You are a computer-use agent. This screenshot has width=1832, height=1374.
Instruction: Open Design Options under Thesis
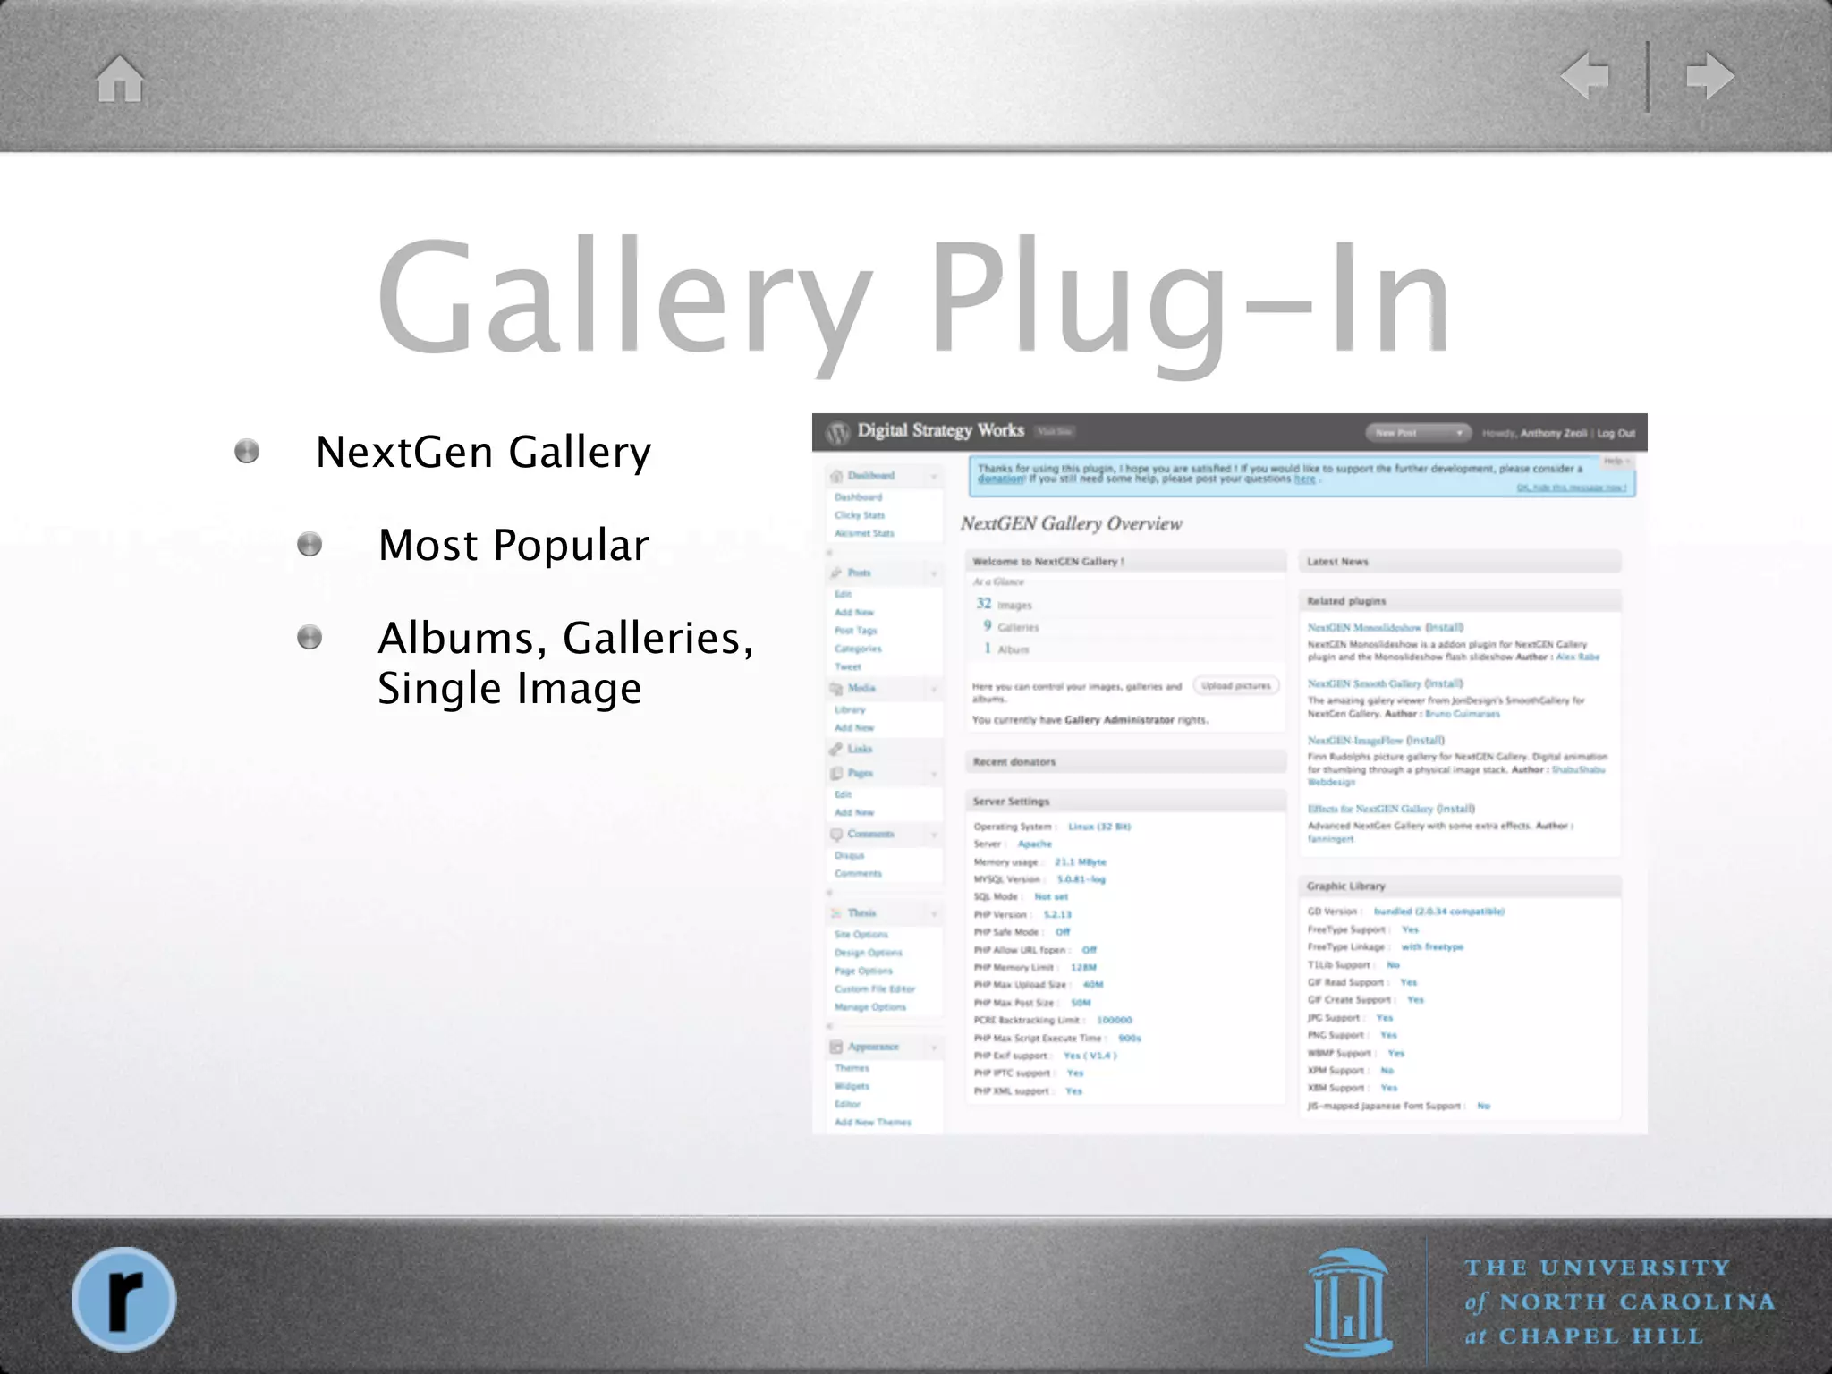(x=869, y=953)
